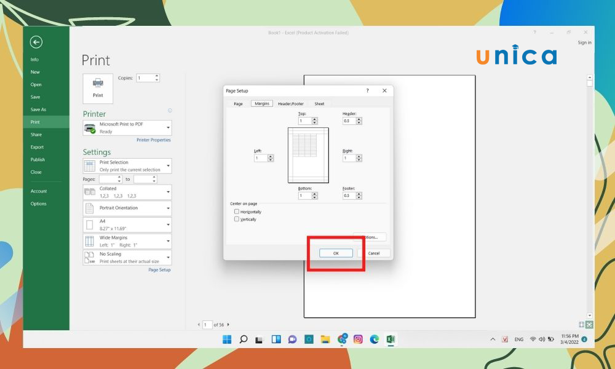Click the Header margin spinner arrows

click(x=359, y=121)
